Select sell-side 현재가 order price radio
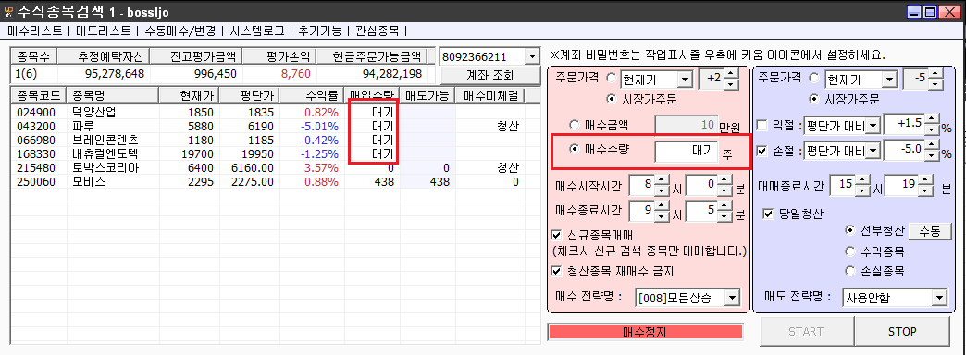This screenshot has width=966, height=355. (x=814, y=79)
